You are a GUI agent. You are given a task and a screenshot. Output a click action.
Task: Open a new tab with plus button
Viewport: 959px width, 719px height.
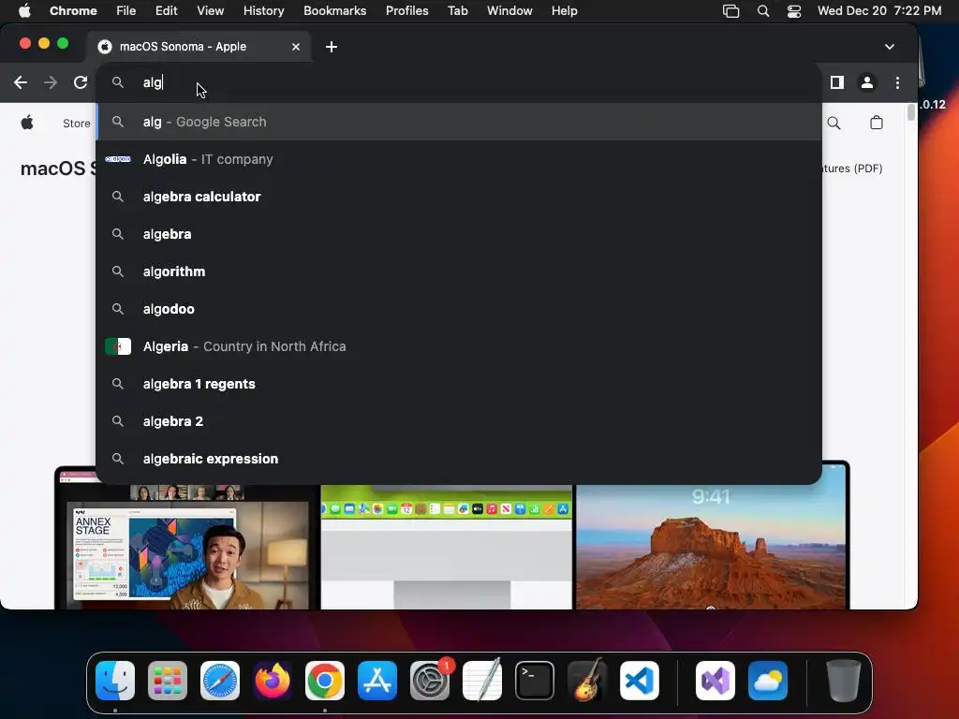[331, 47]
